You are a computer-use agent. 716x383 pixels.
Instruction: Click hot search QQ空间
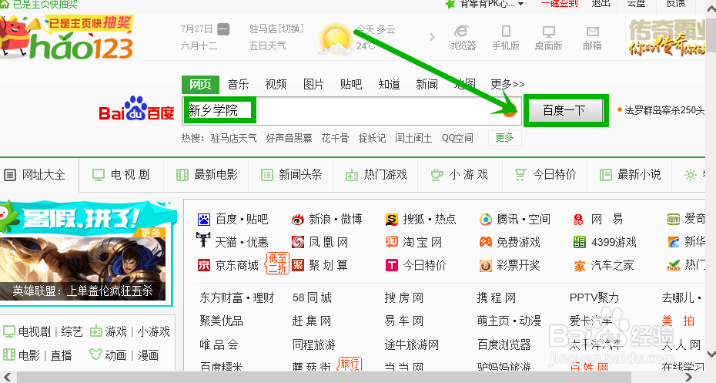coord(457,138)
